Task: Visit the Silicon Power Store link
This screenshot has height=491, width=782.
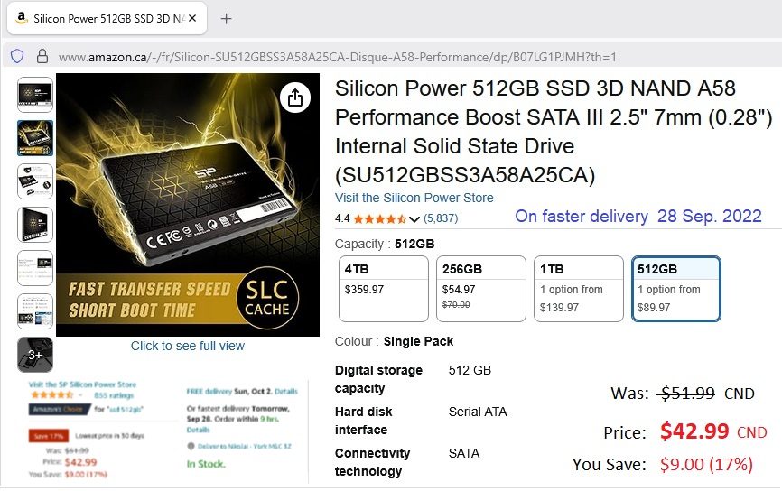Action: 414,198
